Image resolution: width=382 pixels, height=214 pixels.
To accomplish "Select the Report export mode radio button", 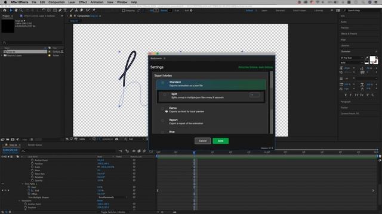I will pyautogui.click(x=163, y=121).
